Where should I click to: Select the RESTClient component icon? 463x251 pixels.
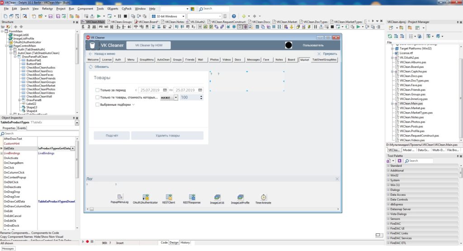pyautogui.click(x=169, y=197)
